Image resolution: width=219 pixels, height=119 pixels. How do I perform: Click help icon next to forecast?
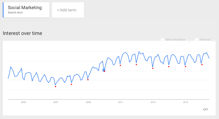[x=214, y=39]
